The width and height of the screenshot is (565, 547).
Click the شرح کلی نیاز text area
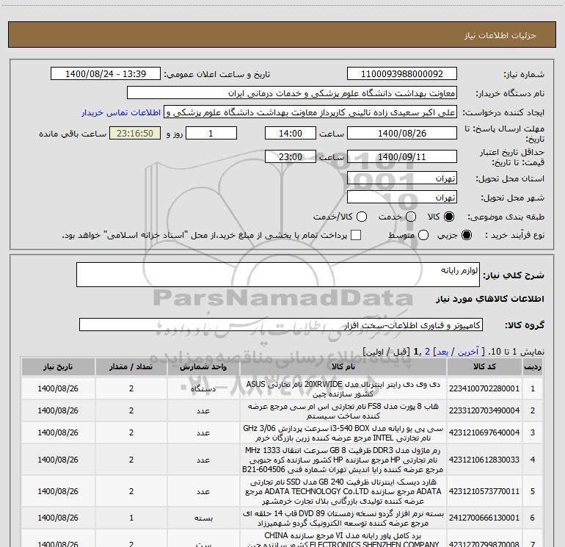[x=278, y=275]
